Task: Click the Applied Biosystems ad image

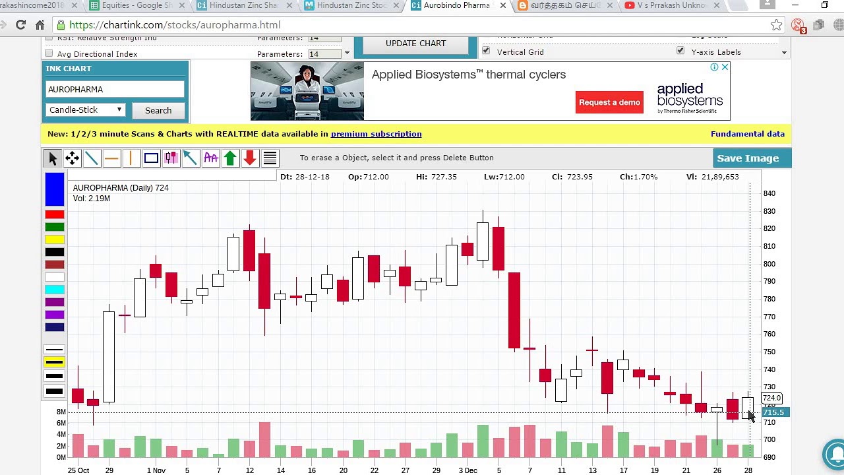Action: pos(307,91)
